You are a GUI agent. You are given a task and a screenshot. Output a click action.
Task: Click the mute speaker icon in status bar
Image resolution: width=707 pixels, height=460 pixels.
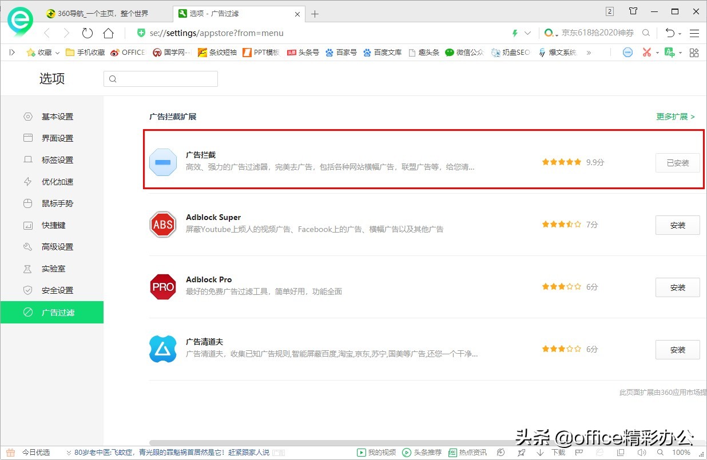coord(641,452)
